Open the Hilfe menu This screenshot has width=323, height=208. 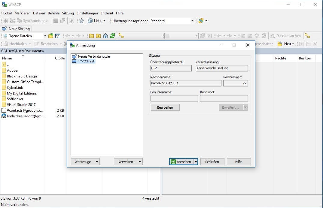point(120,13)
